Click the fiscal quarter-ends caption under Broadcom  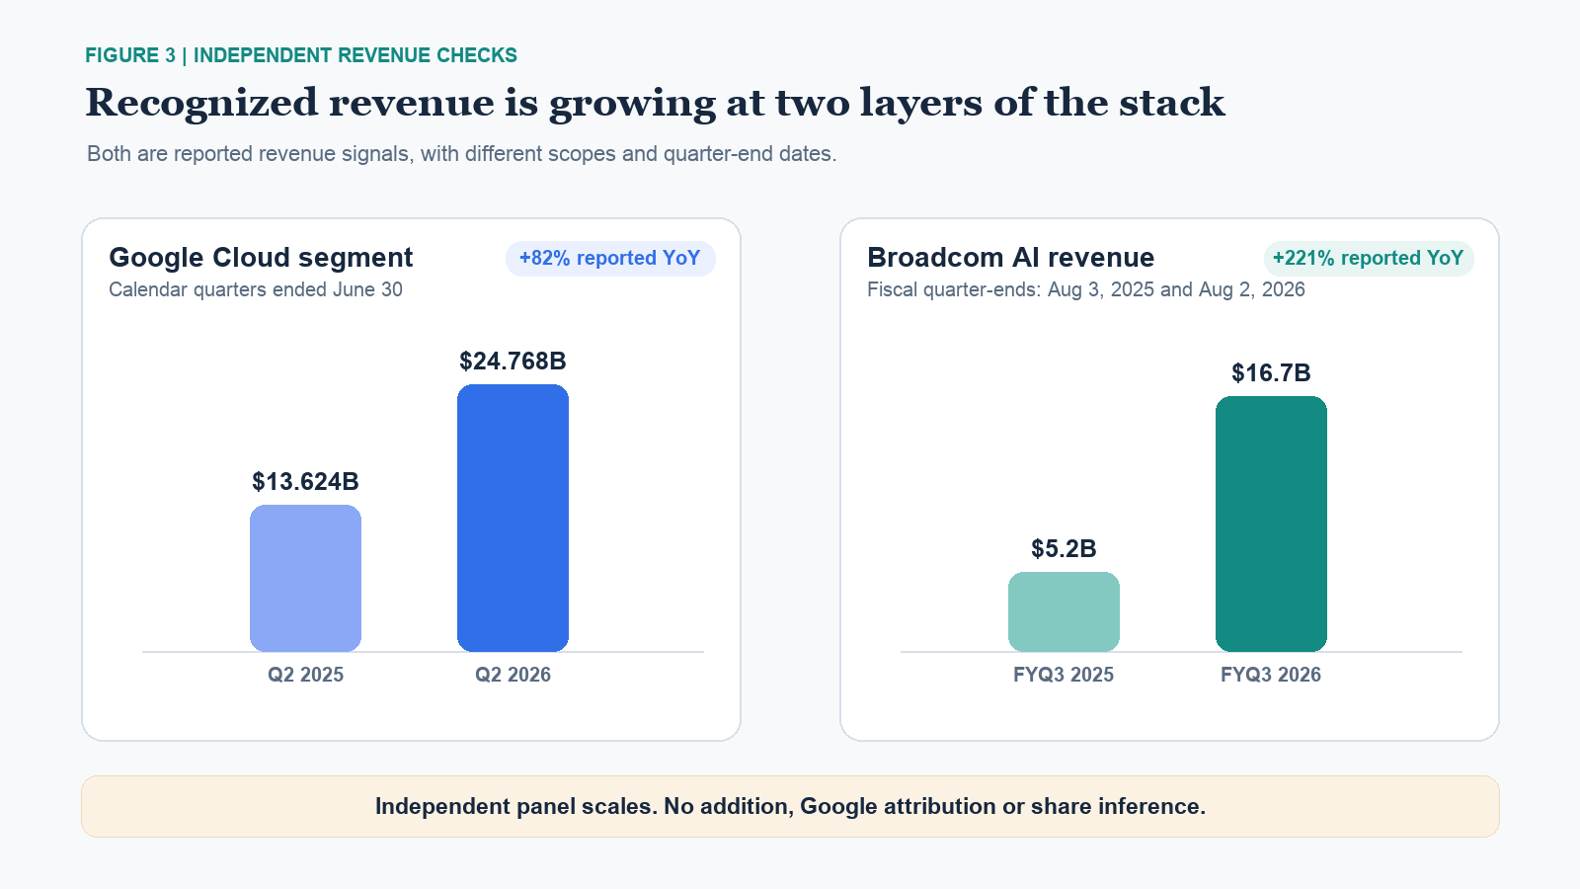pyautogui.click(x=1086, y=289)
